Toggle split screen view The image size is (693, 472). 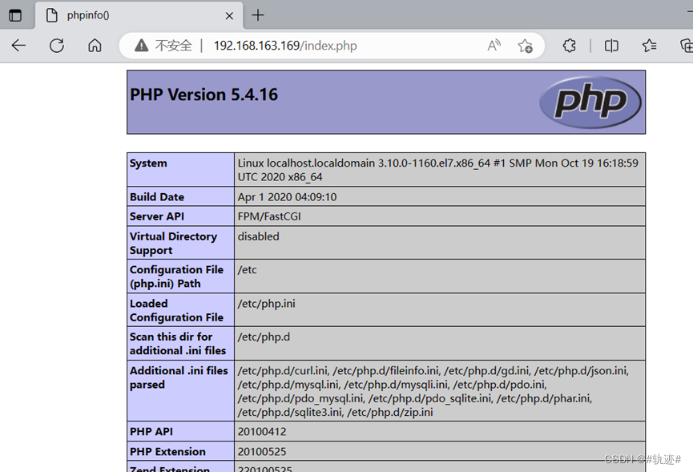click(x=611, y=46)
